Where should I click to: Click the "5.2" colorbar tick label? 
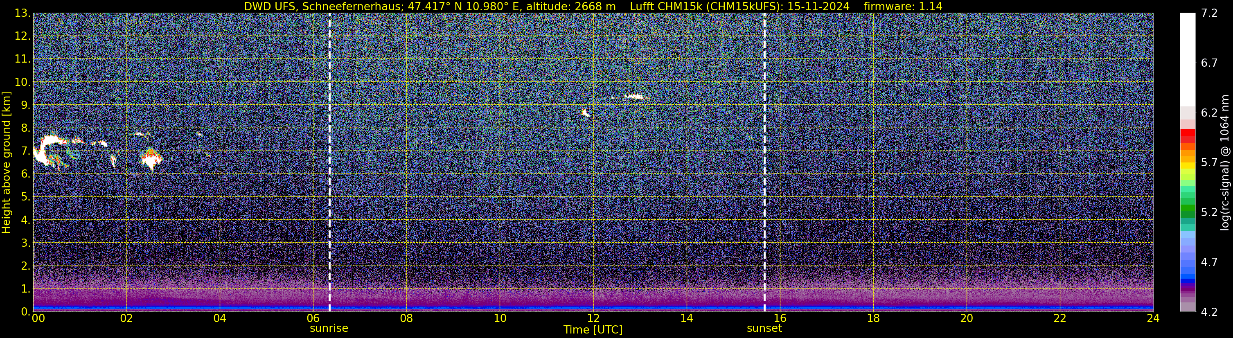pos(1209,212)
